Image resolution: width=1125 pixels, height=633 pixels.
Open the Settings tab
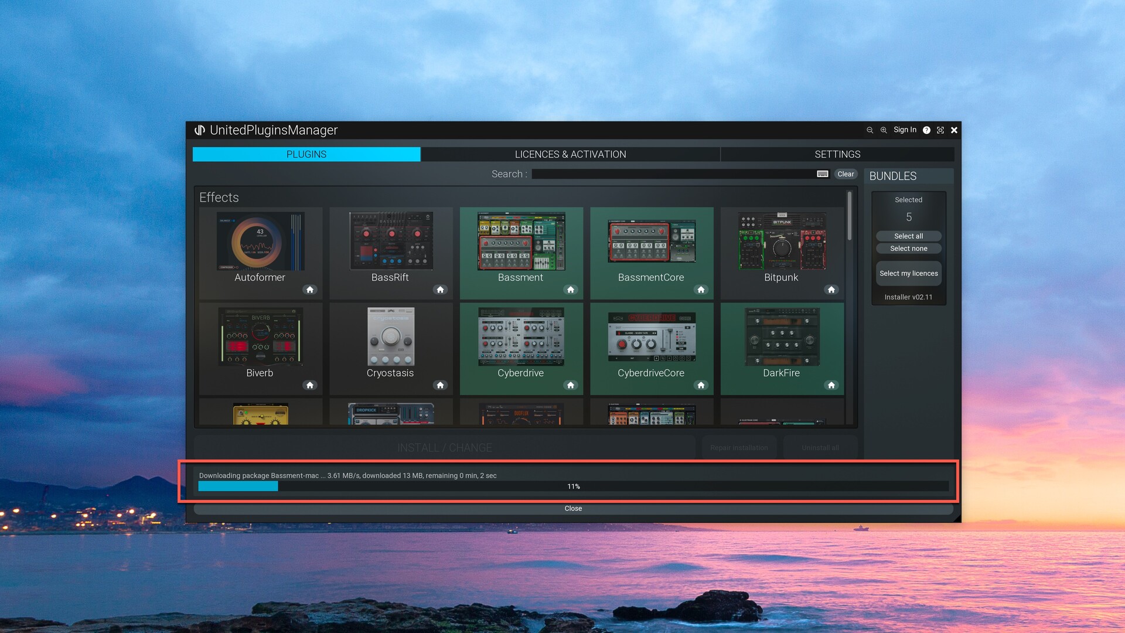(837, 154)
